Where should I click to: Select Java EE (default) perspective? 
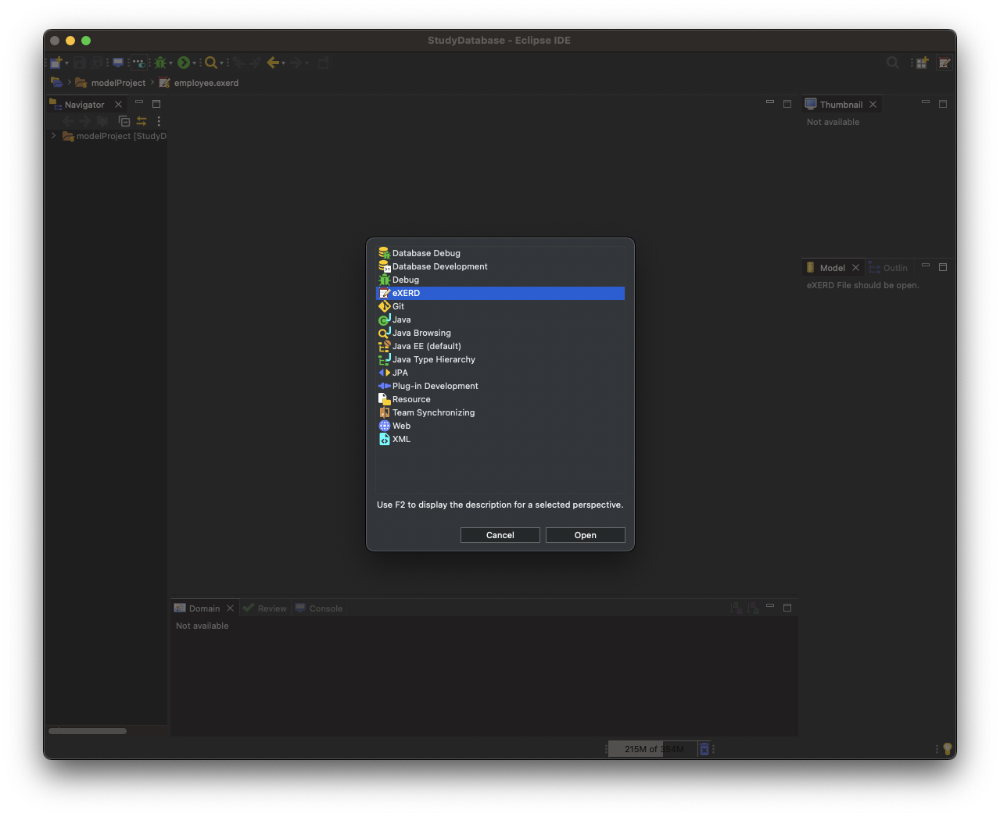click(x=500, y=346)
